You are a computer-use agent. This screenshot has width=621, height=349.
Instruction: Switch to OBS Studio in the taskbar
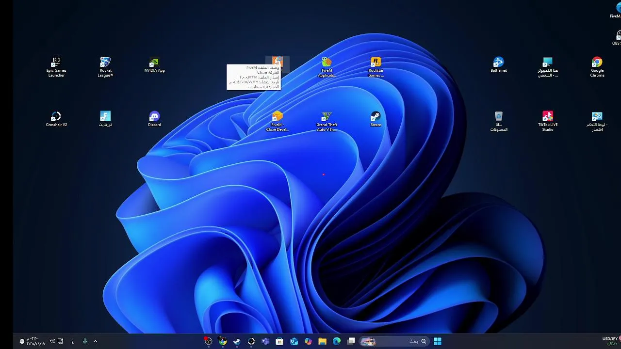pyautogui.click(x=208, y=341)
